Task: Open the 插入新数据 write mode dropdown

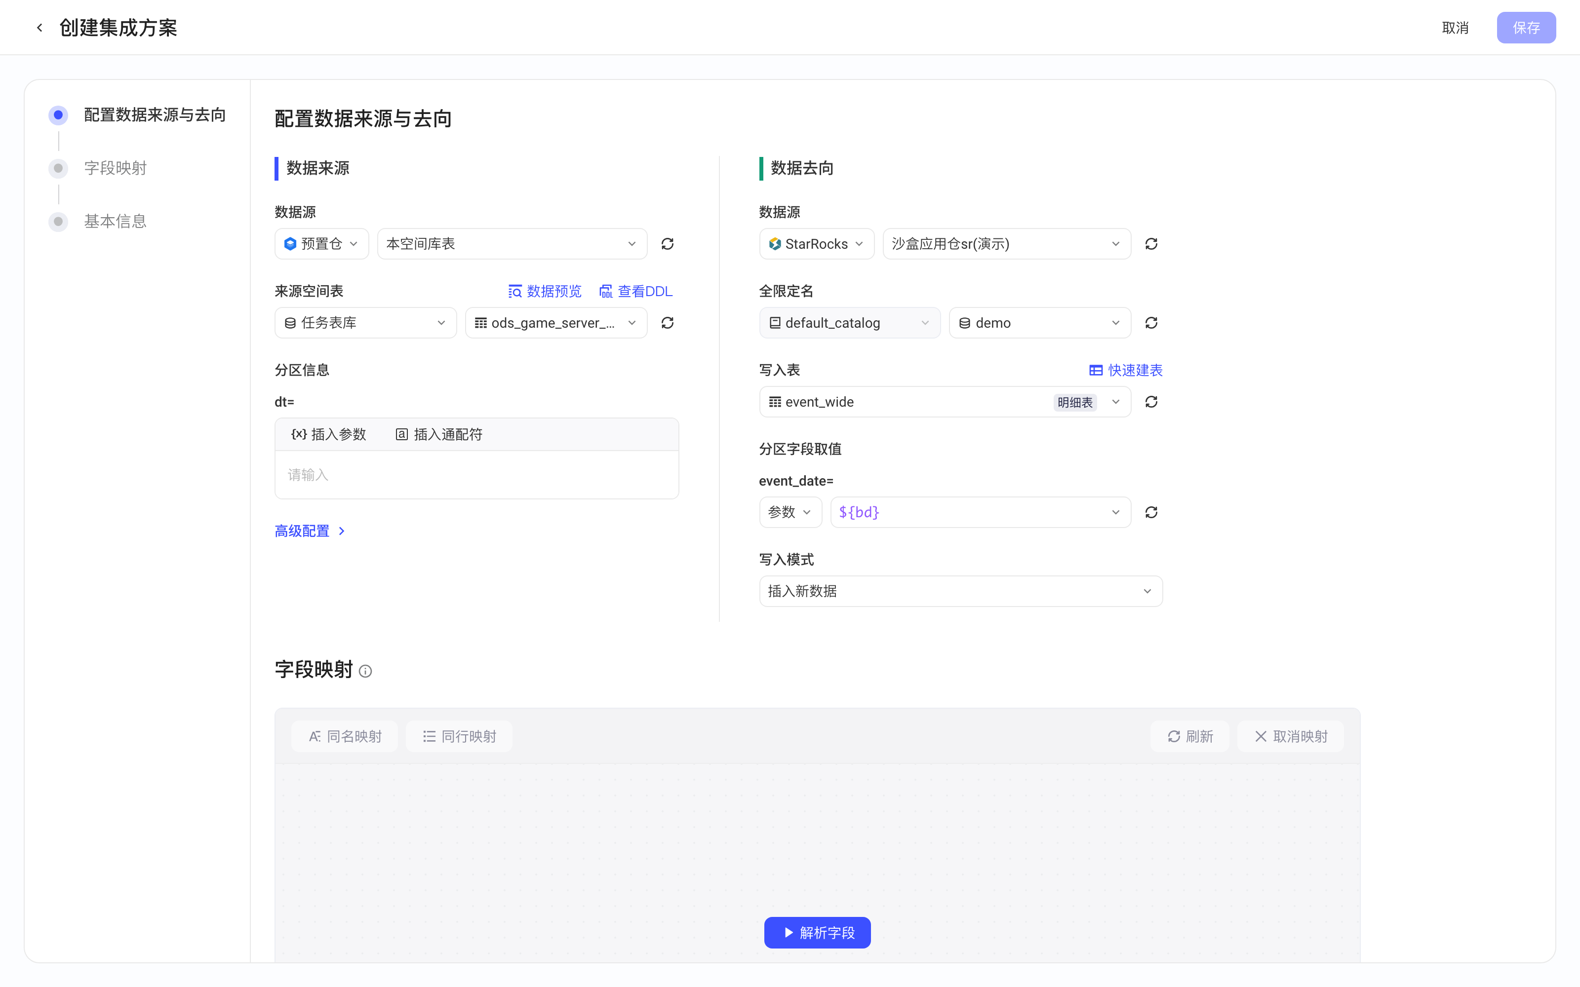Action: (x=960, y=591)
